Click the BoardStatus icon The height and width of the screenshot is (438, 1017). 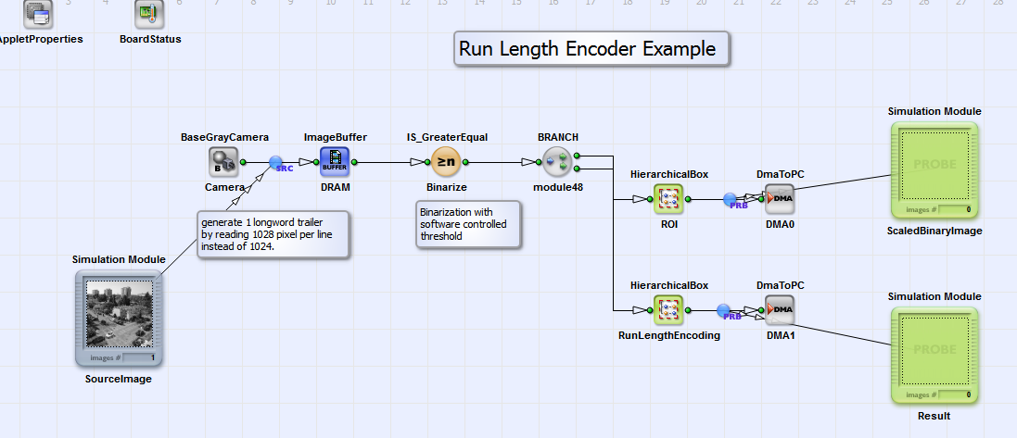click(149, 14)
